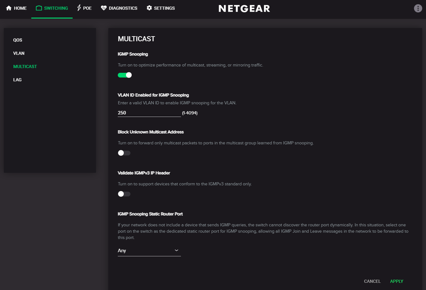426x290 pixels.
Task: Open the info menu at top right
Action: [x=417, y=8]
